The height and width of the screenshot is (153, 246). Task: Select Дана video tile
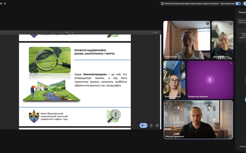click(222, 40)
